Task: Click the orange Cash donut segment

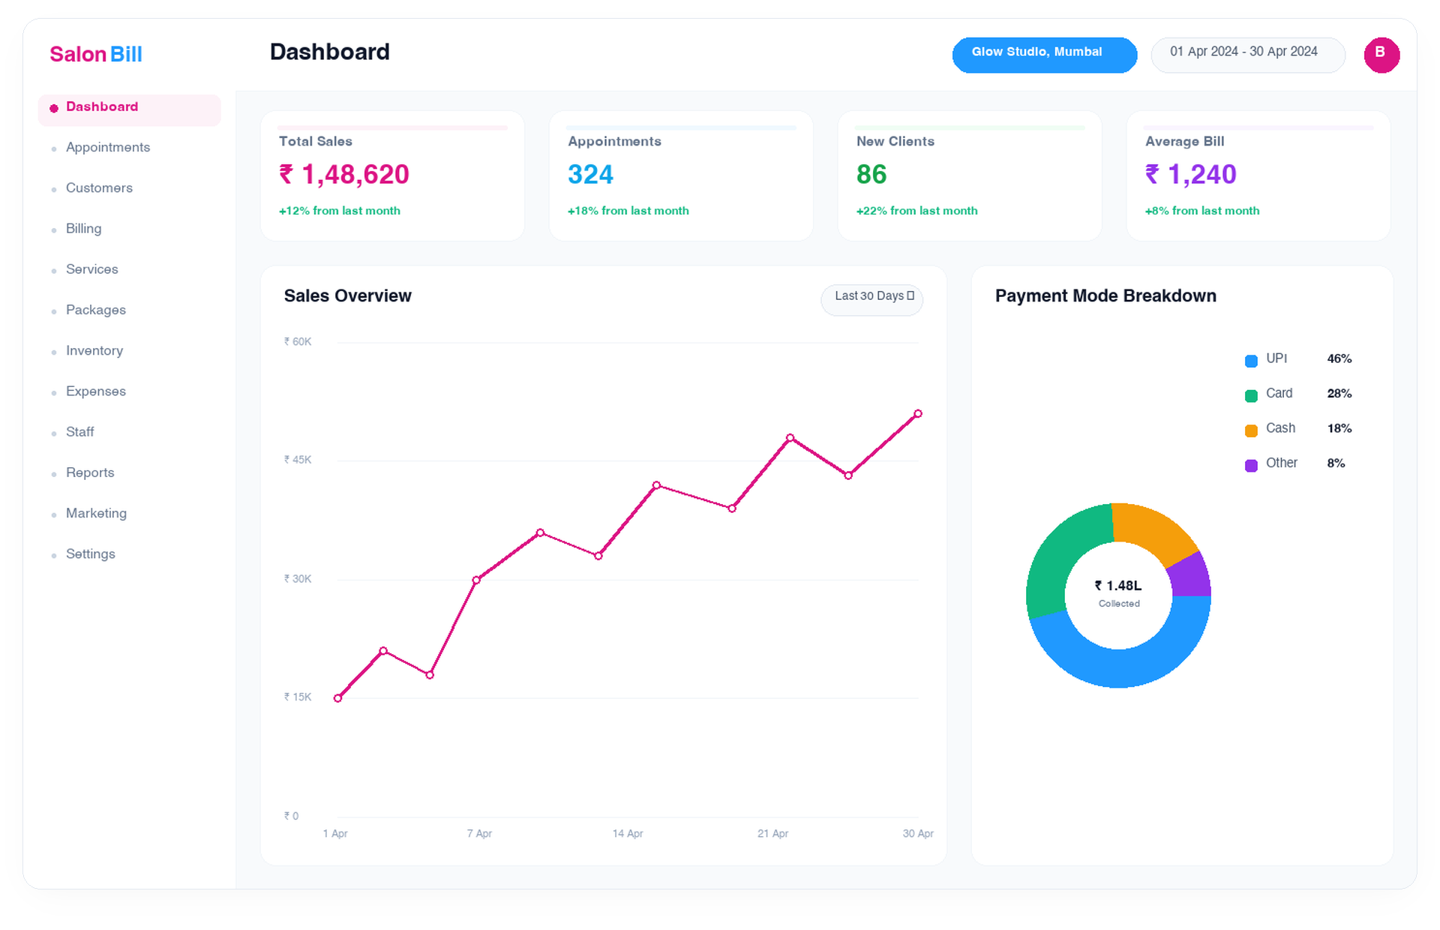Action: point(1153,532)
